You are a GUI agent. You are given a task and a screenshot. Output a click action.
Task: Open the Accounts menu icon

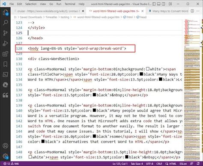(6, 146)
